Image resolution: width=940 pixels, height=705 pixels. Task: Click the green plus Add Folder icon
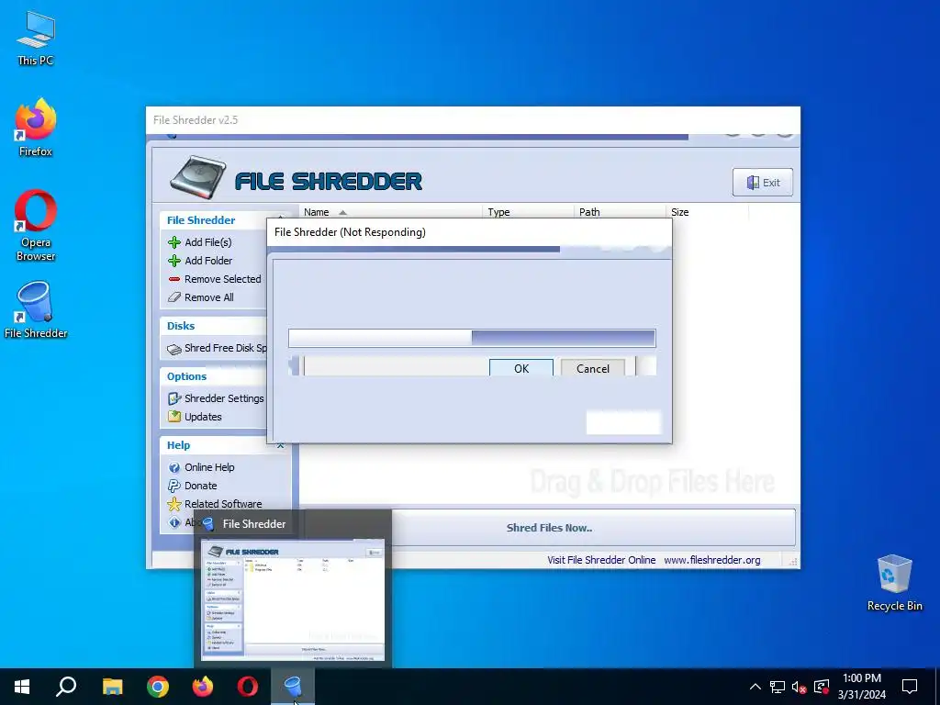174,261
